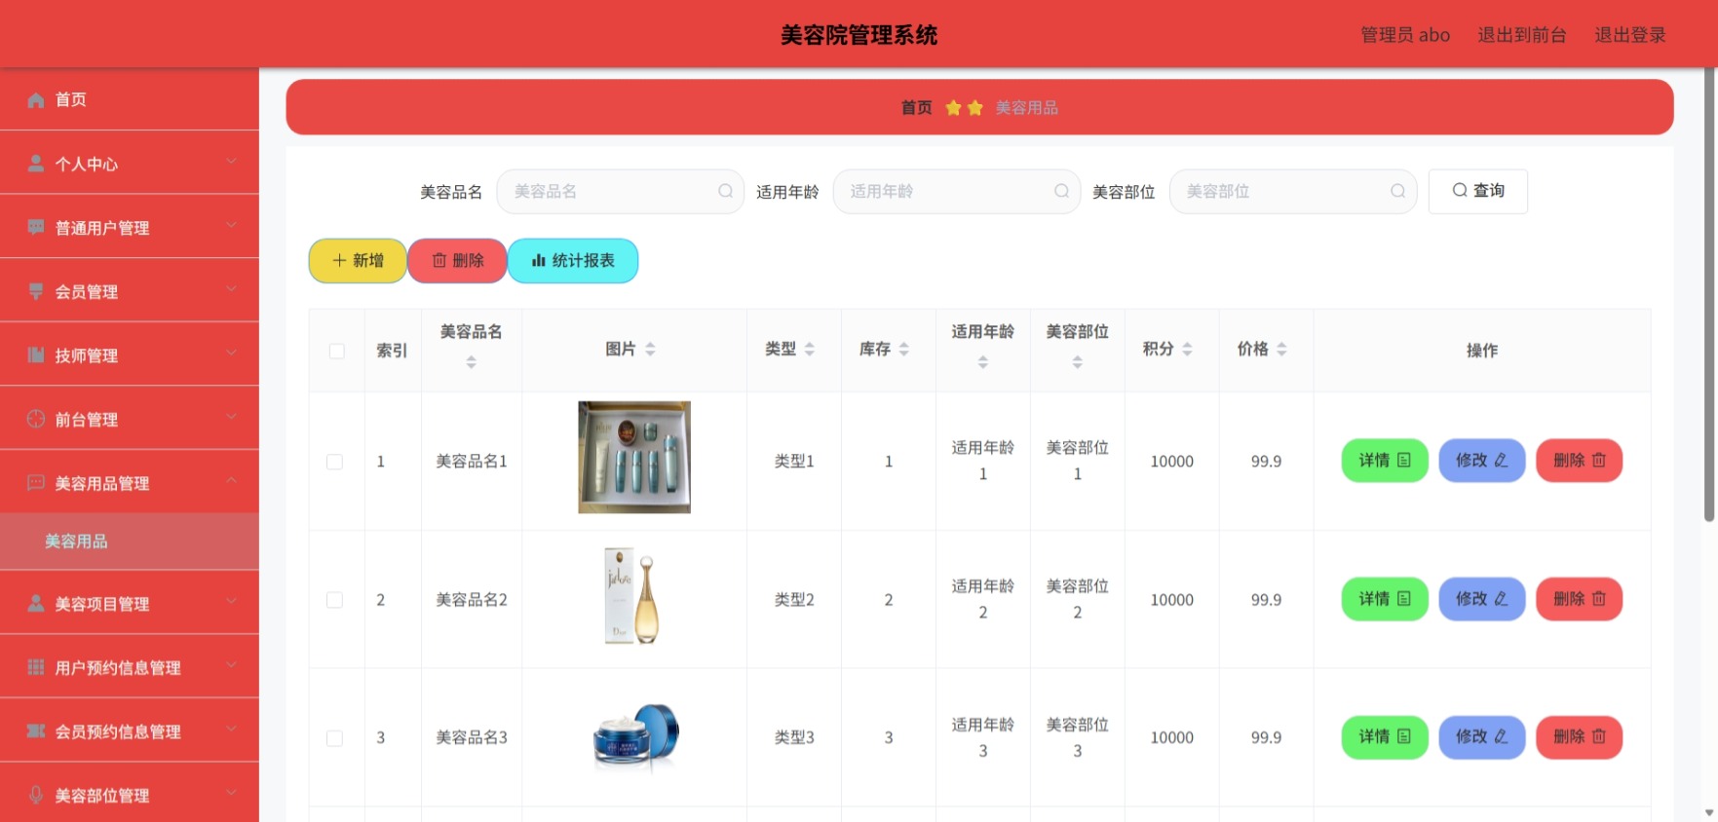
Task: Focus the 美容部位 search input
Action: point(1292,191)
